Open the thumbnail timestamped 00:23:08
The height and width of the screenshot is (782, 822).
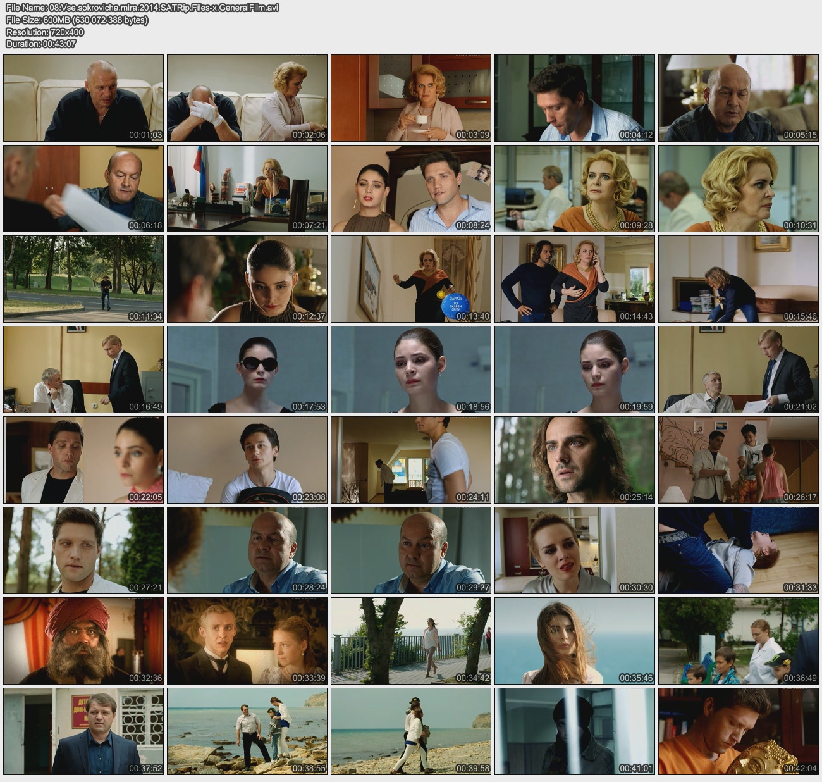(x=247, y=460)
